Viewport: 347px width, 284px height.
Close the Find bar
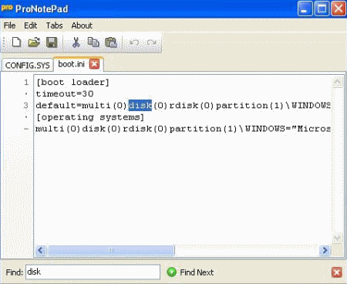coord(337,272)
